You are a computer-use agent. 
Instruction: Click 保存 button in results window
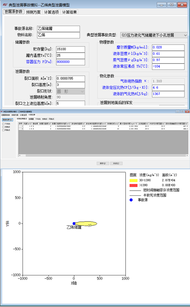click(103, 163)
